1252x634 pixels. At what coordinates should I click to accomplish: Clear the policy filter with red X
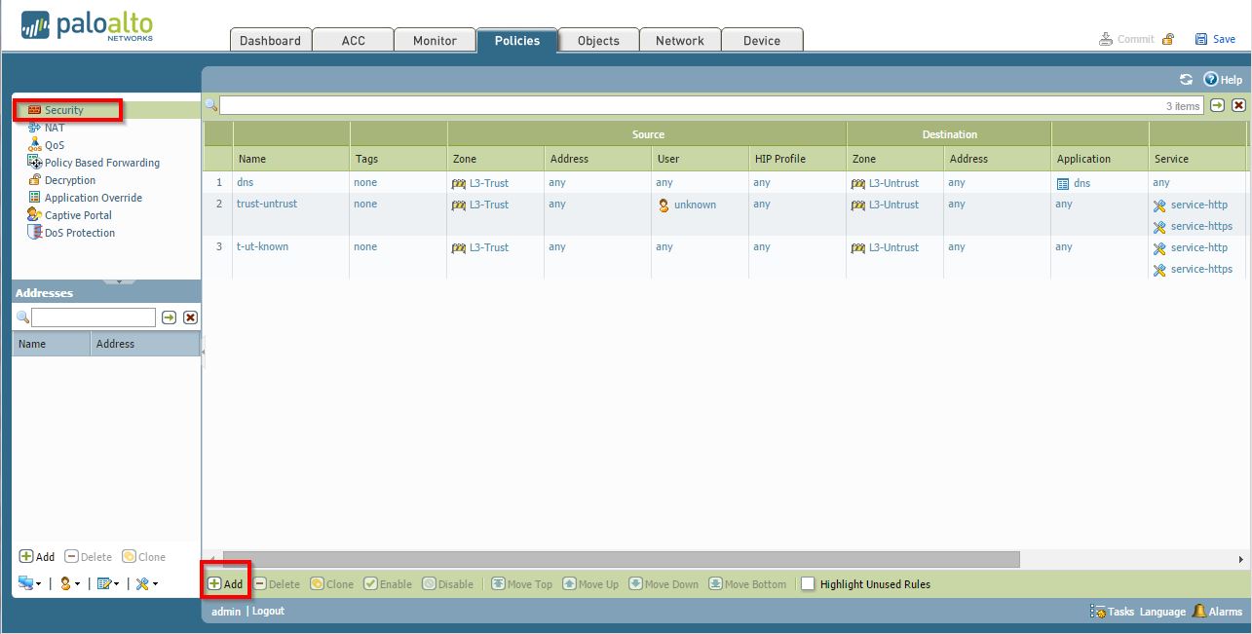(1238, 105)
